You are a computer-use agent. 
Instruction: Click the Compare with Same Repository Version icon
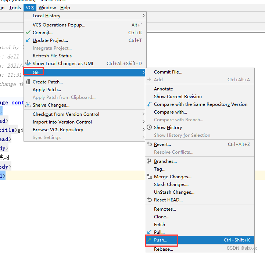click(x=149, y=104)
